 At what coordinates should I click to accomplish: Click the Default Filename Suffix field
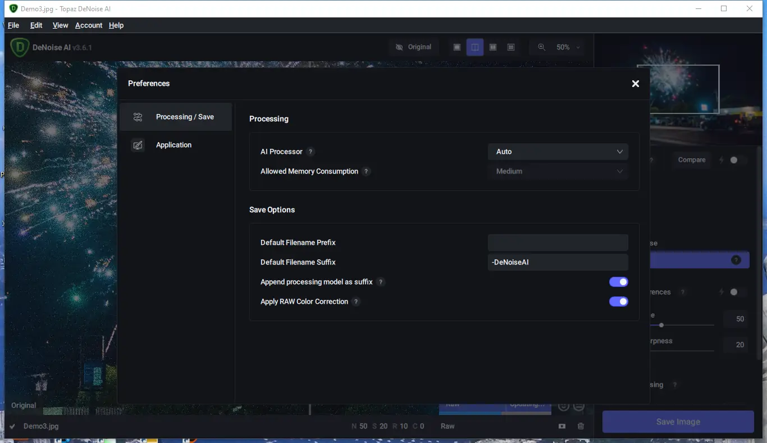click(558, 262)
